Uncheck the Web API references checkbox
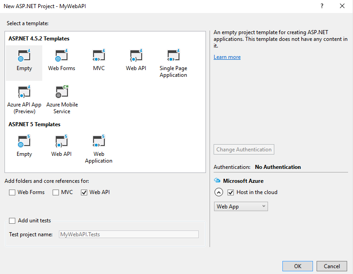The image size is (353, 274). tap(84, 192)
